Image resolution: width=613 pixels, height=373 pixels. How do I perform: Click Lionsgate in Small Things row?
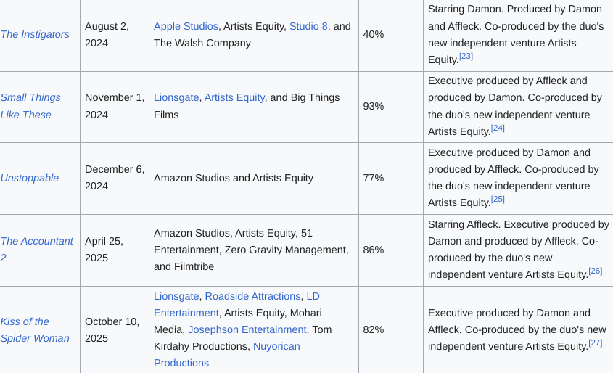pos(176,97)
